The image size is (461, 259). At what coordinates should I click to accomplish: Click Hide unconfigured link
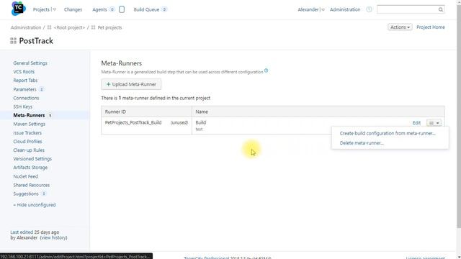[35, 205]
